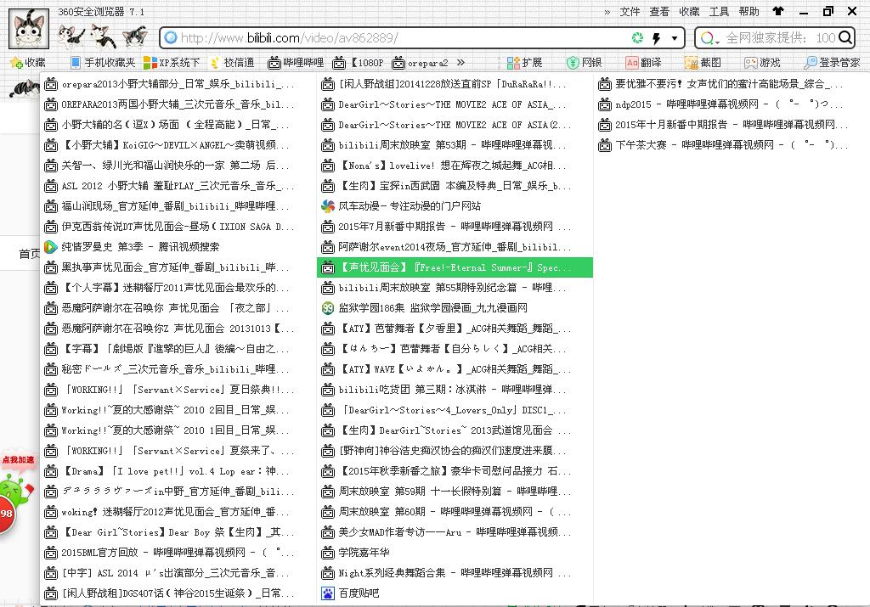This screenshot has width=870, height=607.
Task: Open bookmark 2015BML官方回放
Action: point(178,552)
